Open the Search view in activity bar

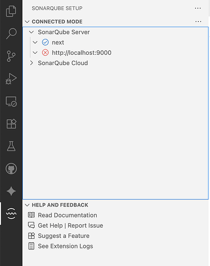point(11,34)
